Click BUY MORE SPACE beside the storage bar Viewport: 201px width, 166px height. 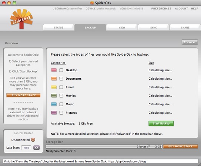pos(181,146)
